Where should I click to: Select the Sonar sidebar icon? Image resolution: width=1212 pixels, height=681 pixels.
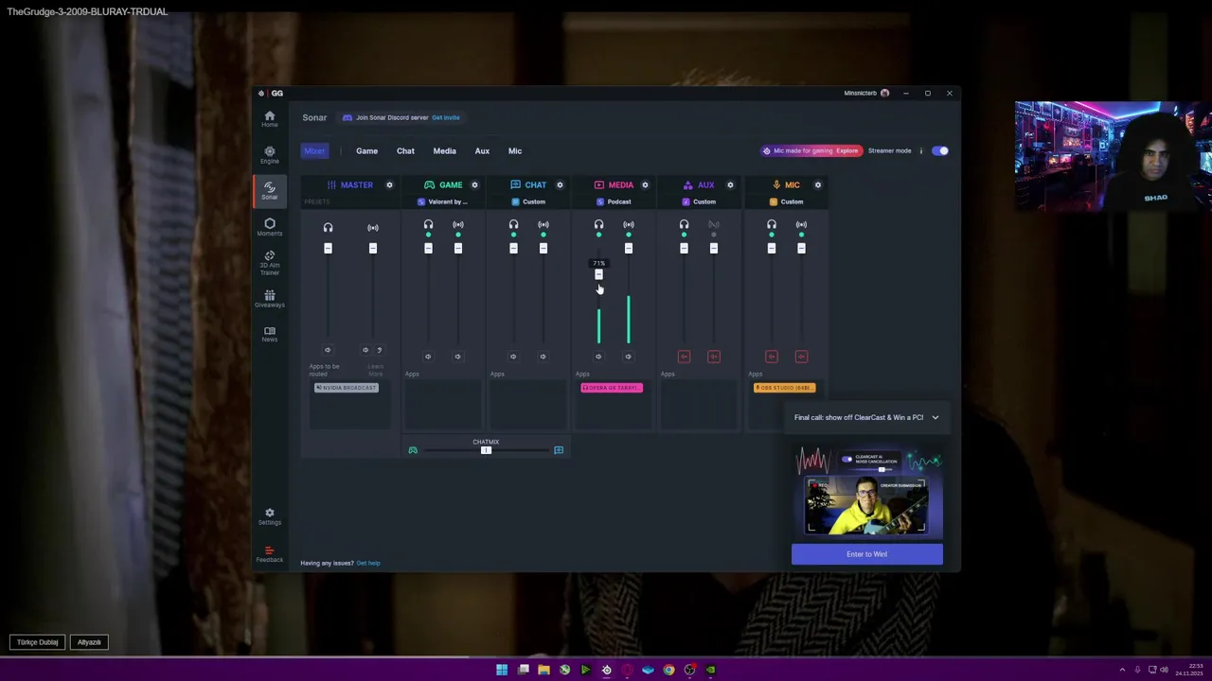(x=270, y=190)
